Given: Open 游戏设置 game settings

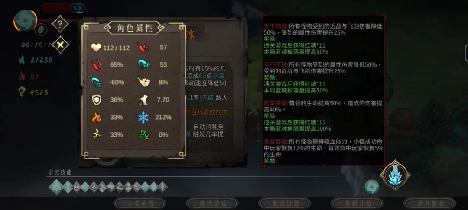Looking at the screenshot, I should (285, 204).
